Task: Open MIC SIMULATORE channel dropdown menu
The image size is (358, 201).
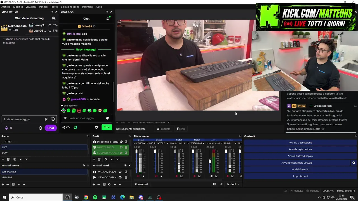Action: (x=168, y=143)
